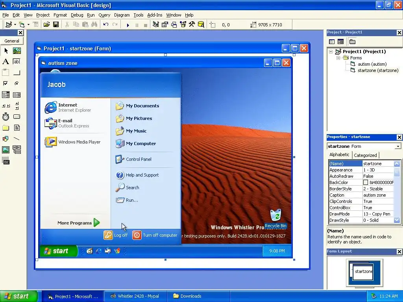This screenshot has height=302, width=403.
Task: Click View Code in Project panel
Action: pos(332,42)
